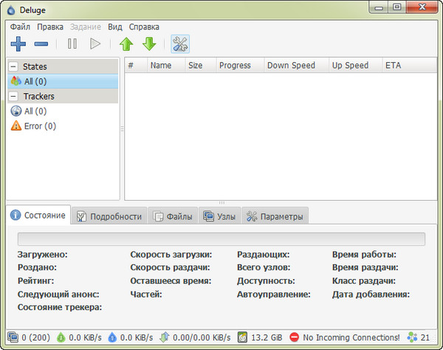443x350 pixels.
Task: Open the Preferences tools icon
Action: [x=179, y=44]
